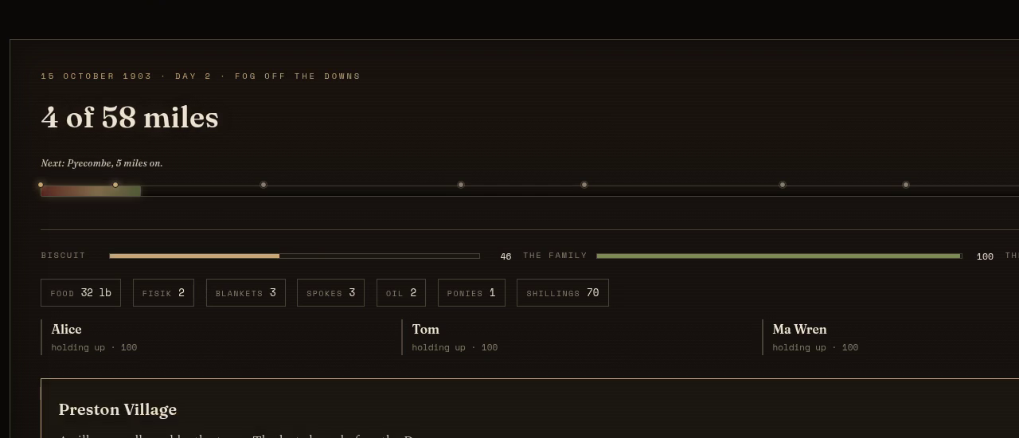Click the Biscuit health bar
Viewport: 1019px width, 438px height.
tap(295, 256)
